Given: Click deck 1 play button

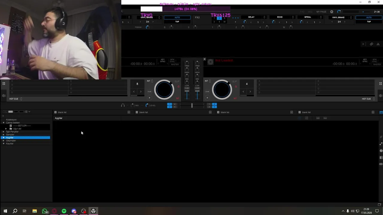Looking at the screenshot, I should tap(150, 98).
